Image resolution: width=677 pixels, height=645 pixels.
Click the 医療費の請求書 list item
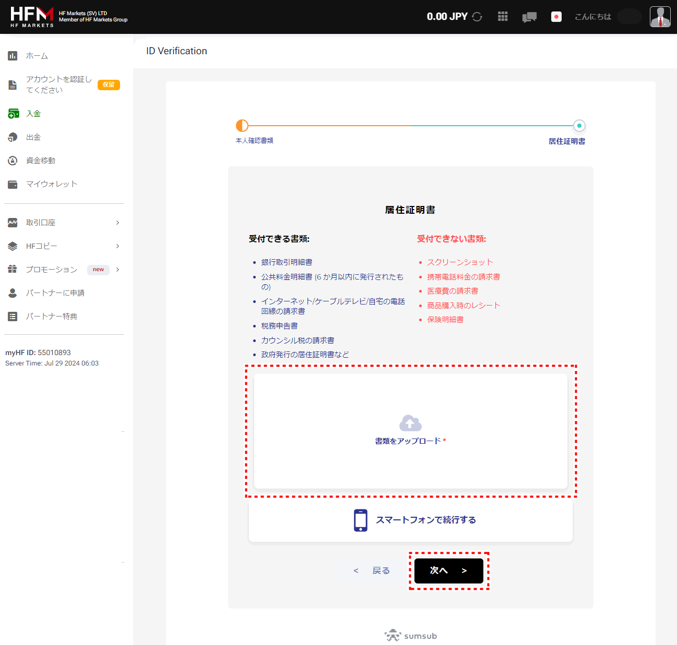tap(453, 291)
